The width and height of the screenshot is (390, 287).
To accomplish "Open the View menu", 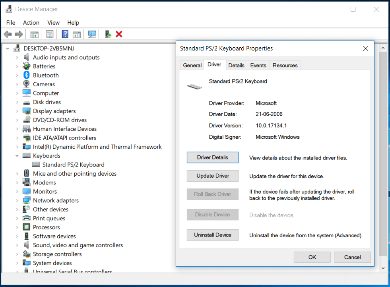I will click(53, 23).
